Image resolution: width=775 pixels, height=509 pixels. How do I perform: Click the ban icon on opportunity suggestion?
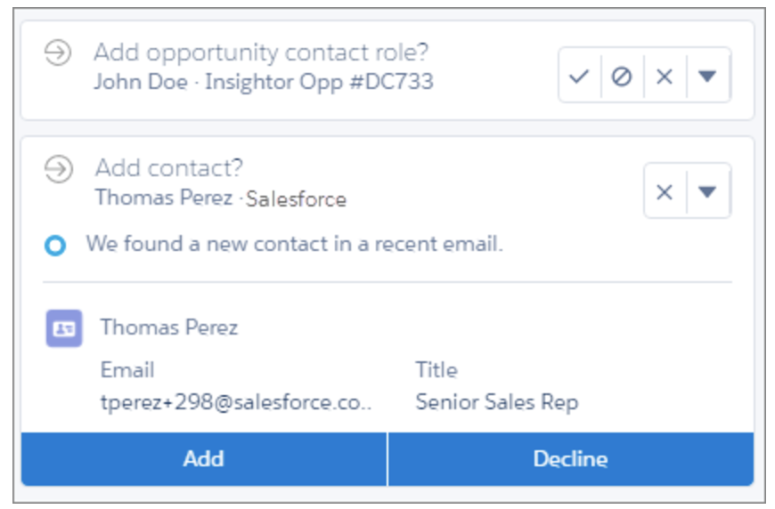(x=622, y=77)
